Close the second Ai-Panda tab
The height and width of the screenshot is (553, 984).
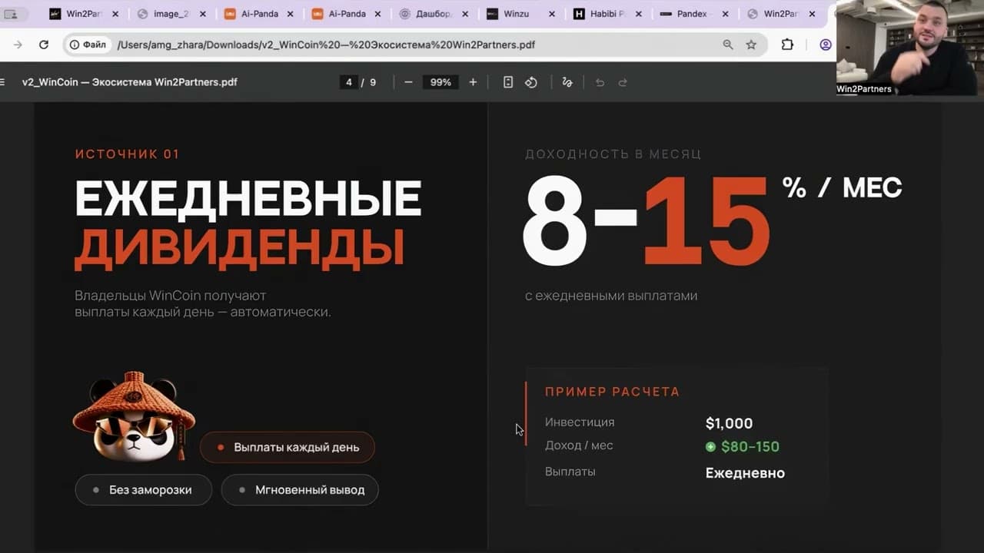pos(377,14)
